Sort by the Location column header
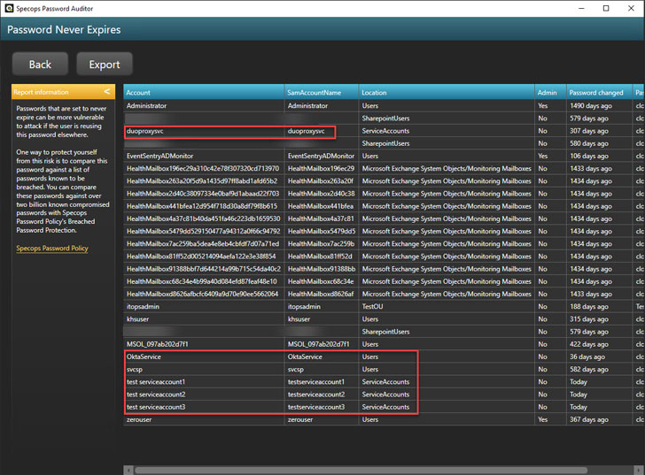645x475 pixels. coord(376,92)
